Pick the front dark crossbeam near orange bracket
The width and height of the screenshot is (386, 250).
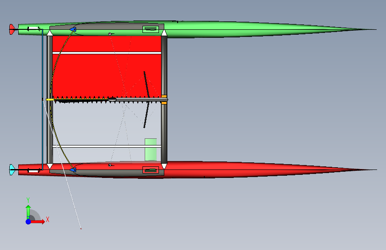(x=164, y=99)
